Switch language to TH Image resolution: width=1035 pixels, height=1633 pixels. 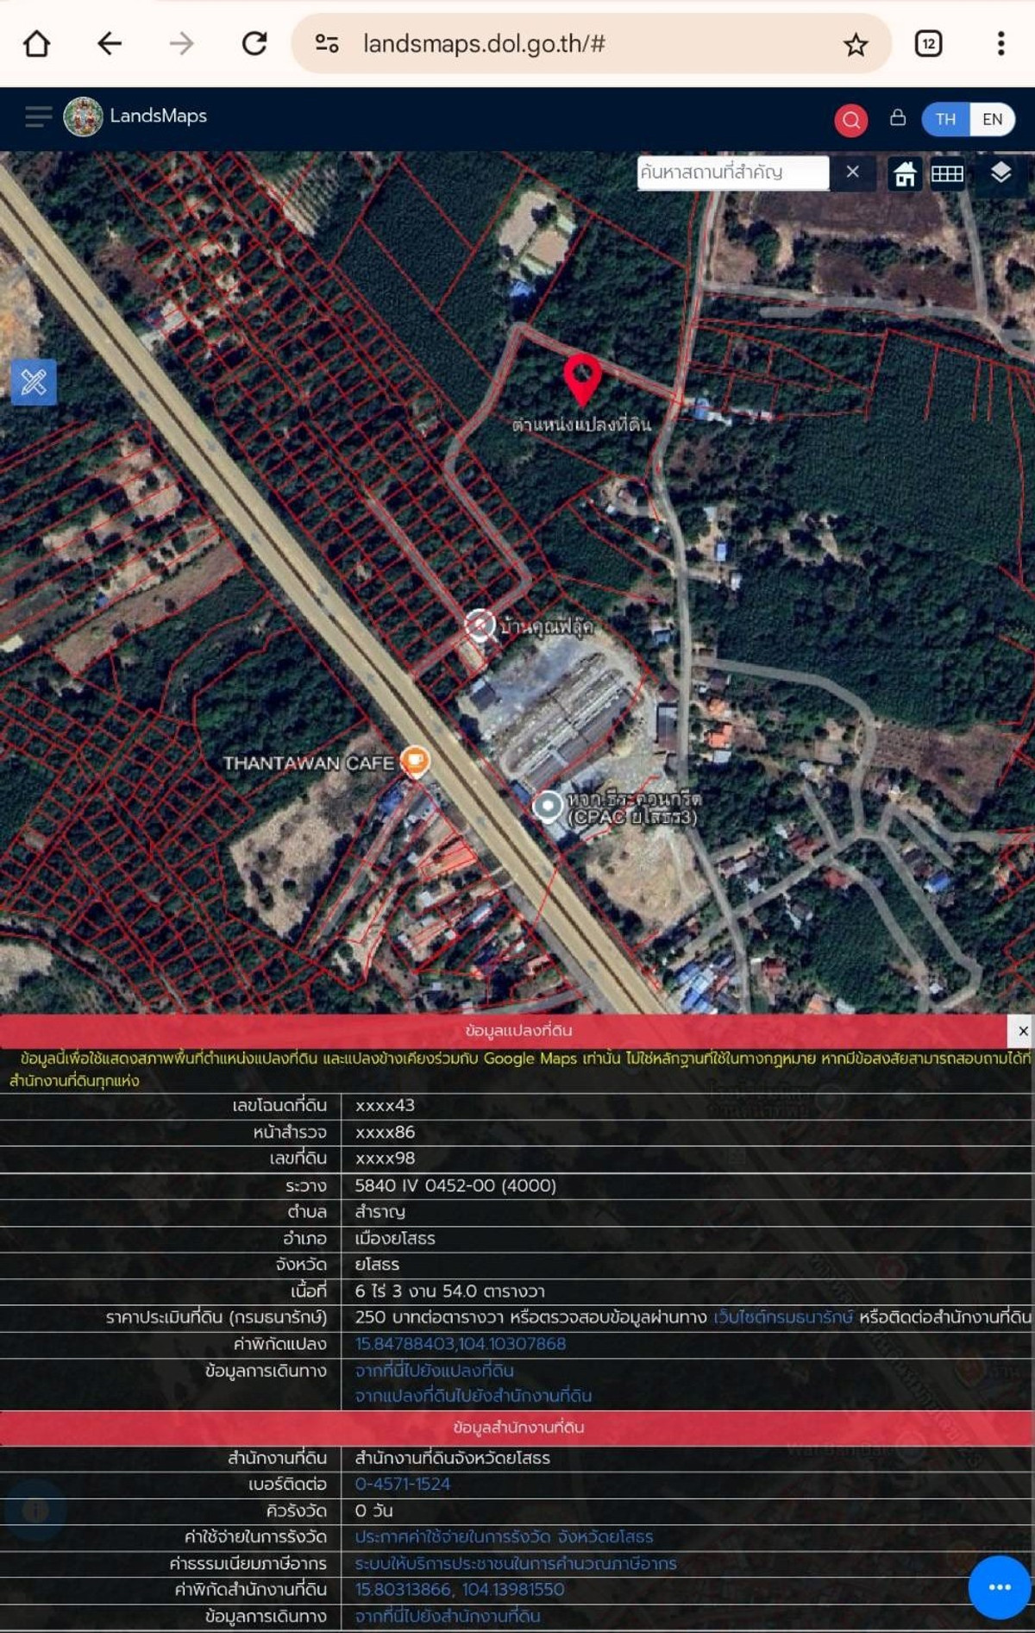point(945,119)
